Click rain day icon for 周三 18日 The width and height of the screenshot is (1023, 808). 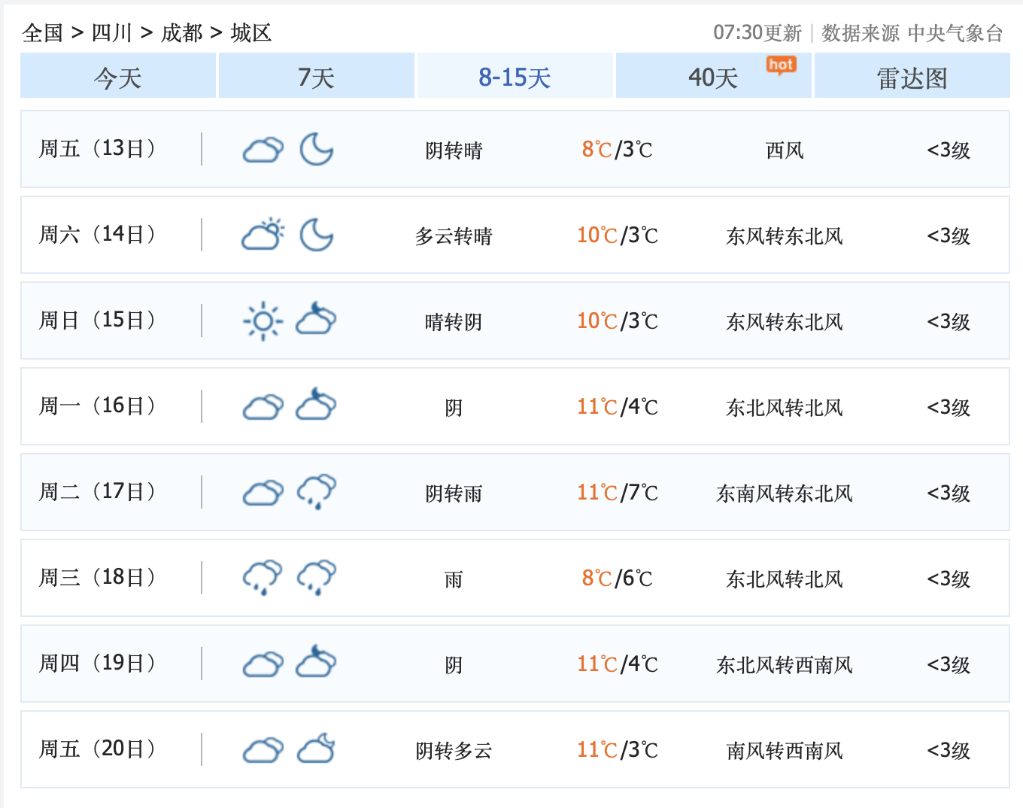(x=263, y=579)
